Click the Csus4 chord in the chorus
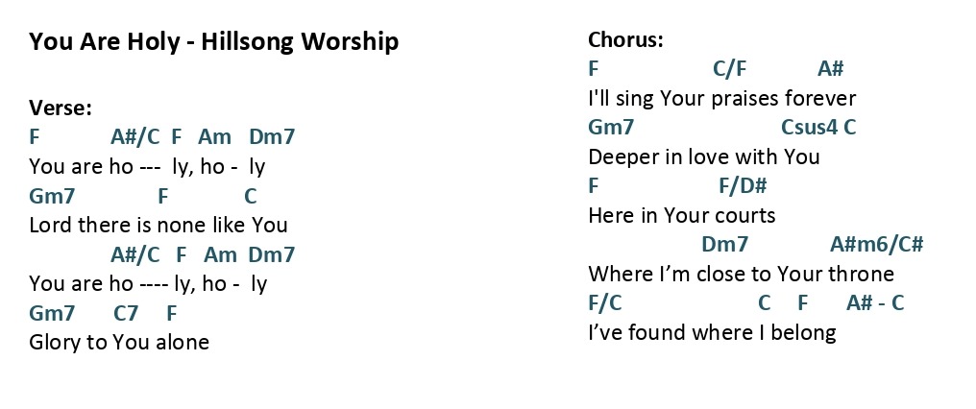 point(809,127)
